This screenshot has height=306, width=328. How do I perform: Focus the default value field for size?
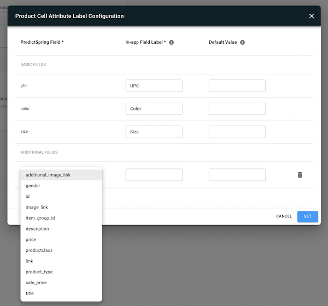(237, 132)
